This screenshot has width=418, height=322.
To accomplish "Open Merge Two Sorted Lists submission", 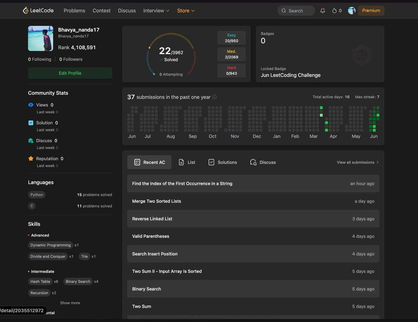I will point(253,201).
